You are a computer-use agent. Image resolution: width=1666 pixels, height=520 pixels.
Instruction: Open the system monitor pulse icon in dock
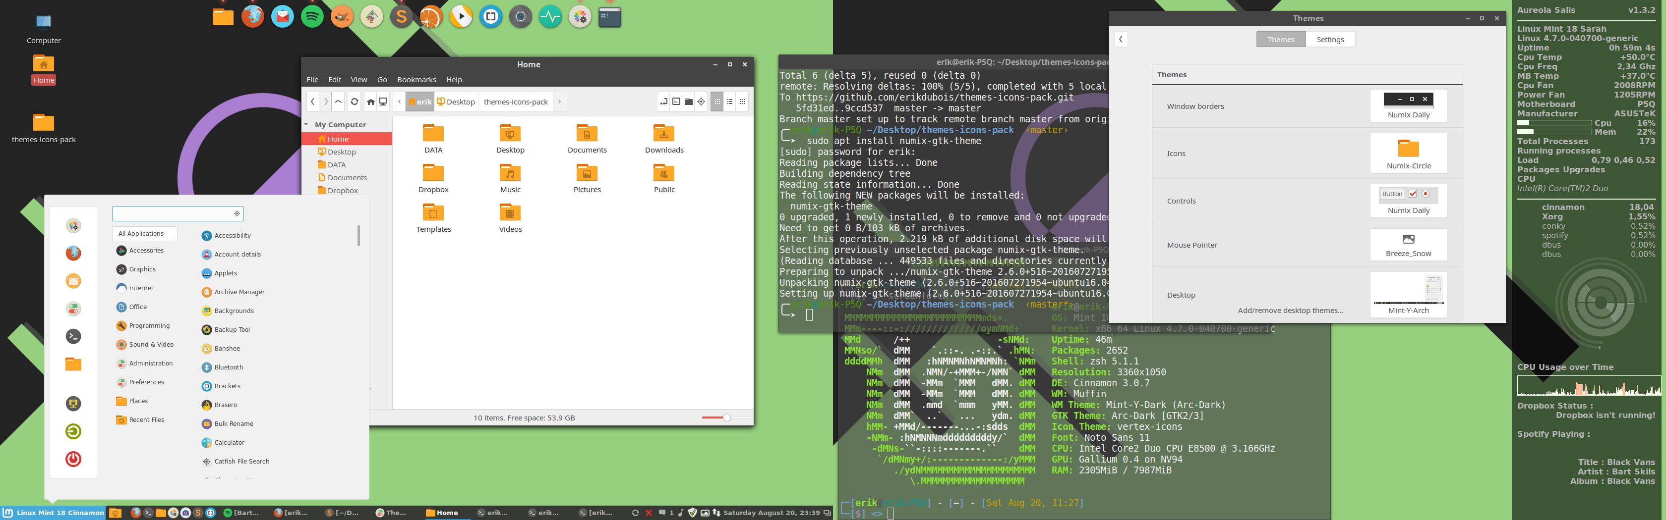[550, 16]
